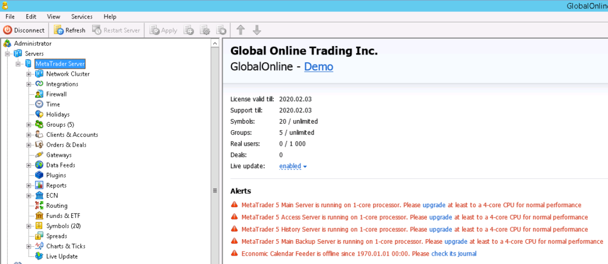This screenshot has width=608, height=264.
Task: Open Spreads icon in tree
Action: 39,236
